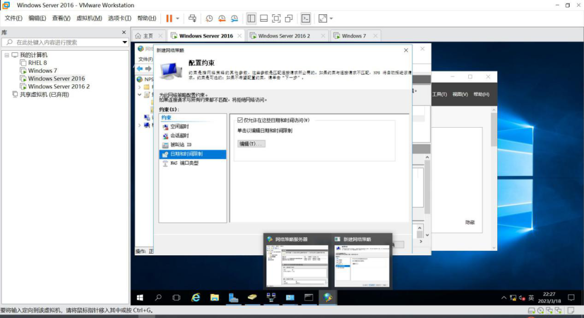Open the 帮助(H) menu in VMware
The image size is (584, 318).
[147, 18]
